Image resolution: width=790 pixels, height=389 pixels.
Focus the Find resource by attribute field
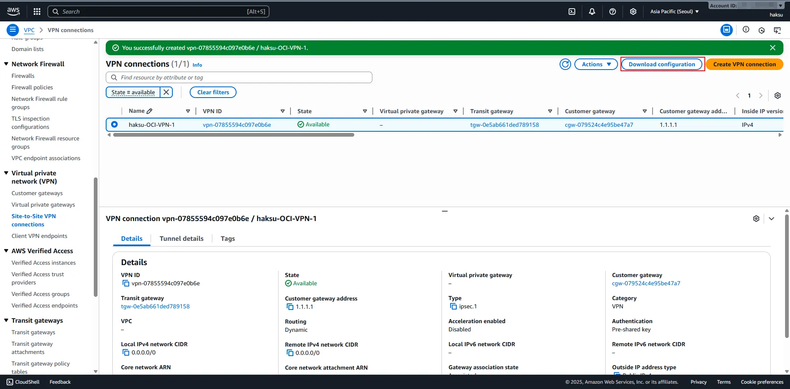pyautogui.click(x=239, y=77)
